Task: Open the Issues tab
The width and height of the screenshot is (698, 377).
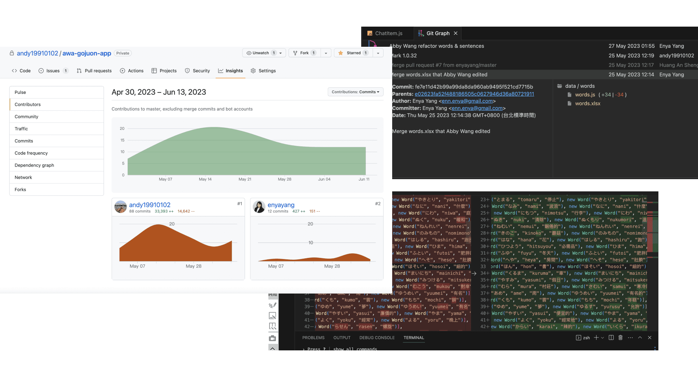Action: tap(53, 71)
